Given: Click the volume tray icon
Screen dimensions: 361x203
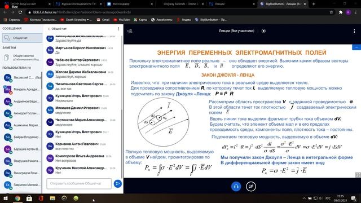Looking at the screenshot, I should pos(321,198).
